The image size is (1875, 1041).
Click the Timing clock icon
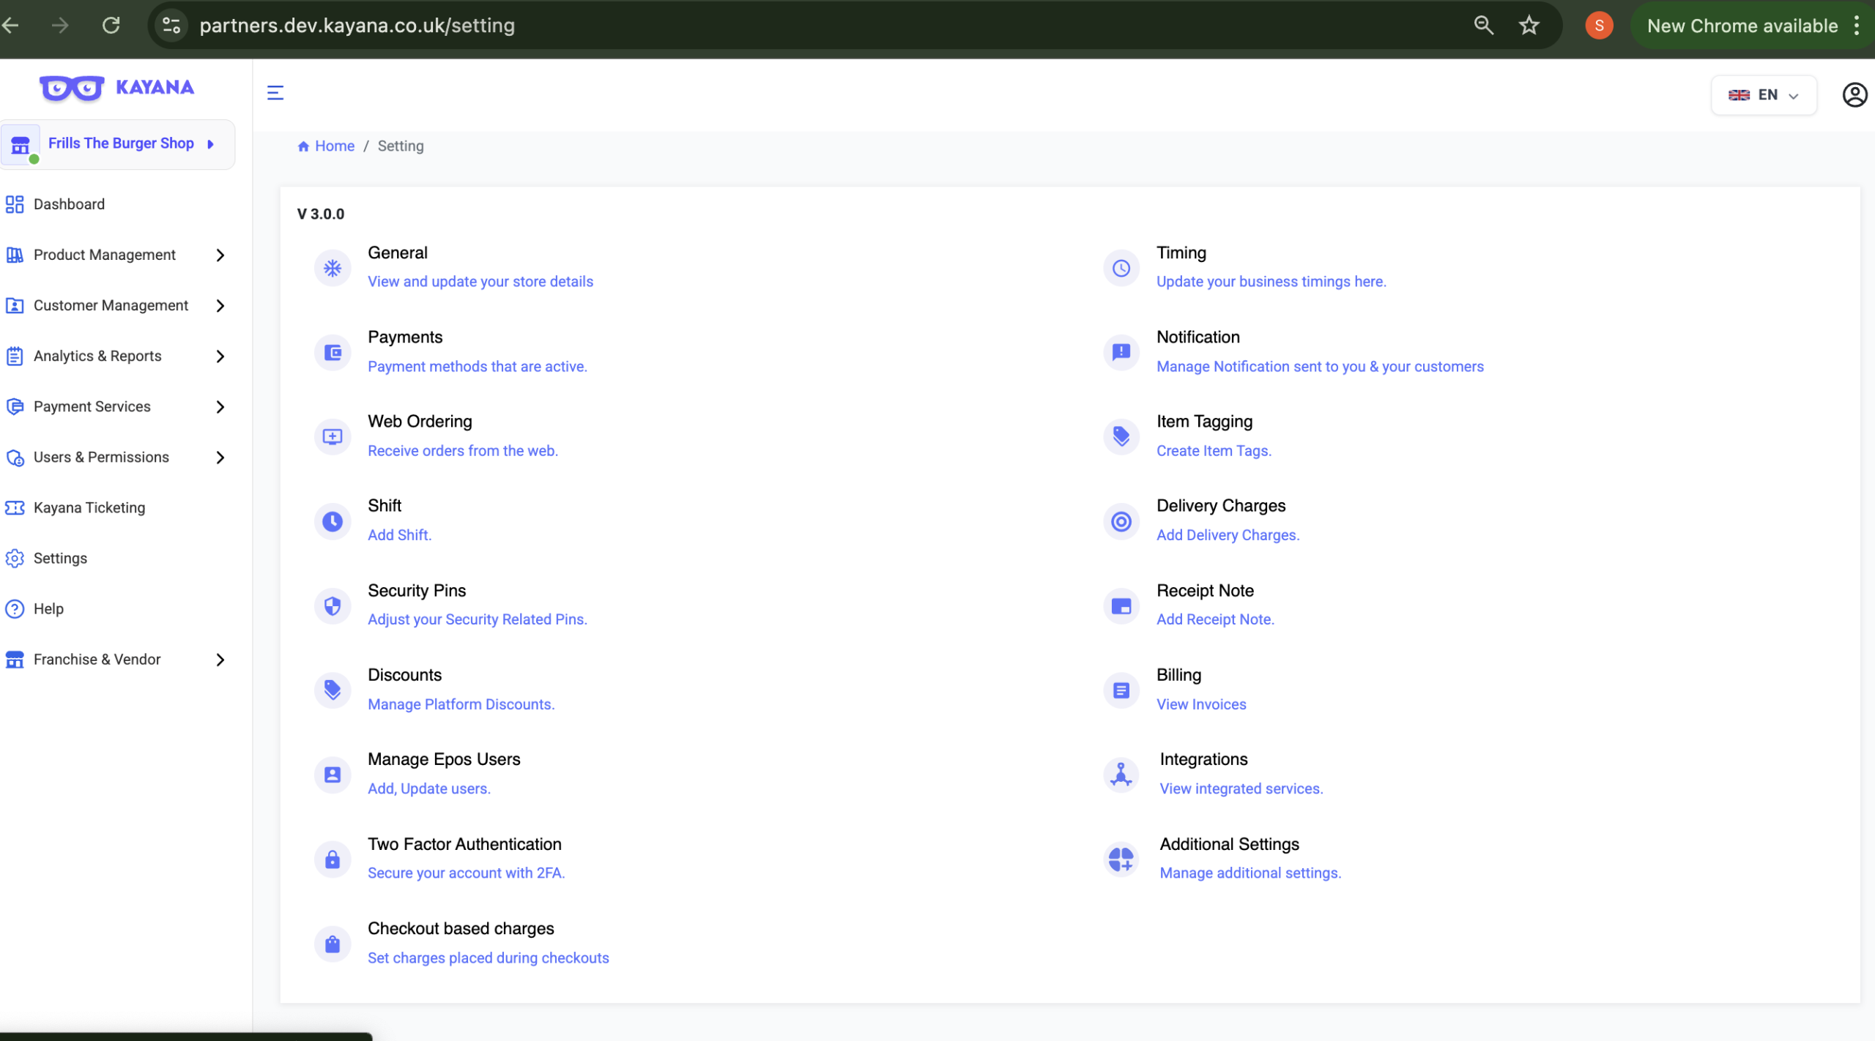[1121, 268]
